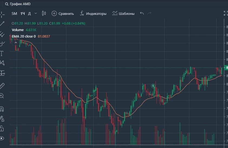Image resolution: width=228 pixels, height=148 pixels.
Task: Toggle stay in drawing mode
Action: [x=2, y=119]
